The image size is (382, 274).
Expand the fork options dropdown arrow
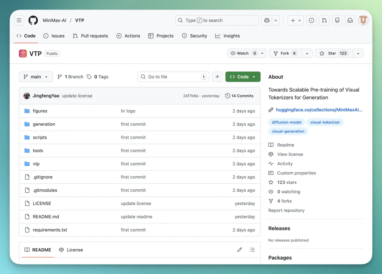[x=307, y=53]
